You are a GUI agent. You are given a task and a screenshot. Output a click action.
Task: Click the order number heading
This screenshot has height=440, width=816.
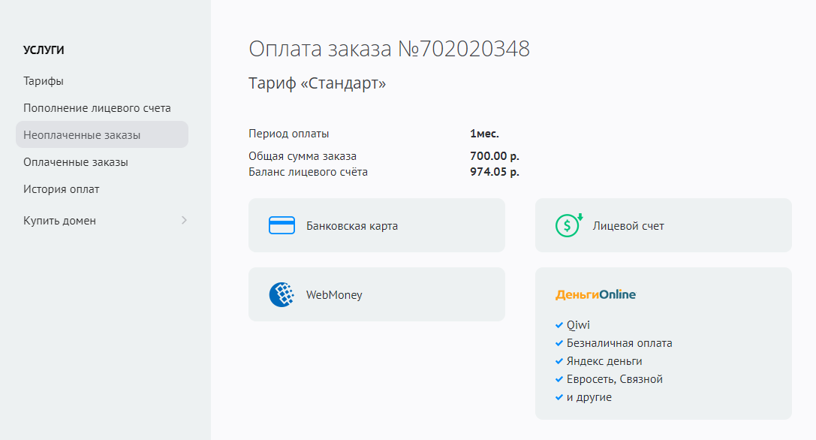(x=389, y=50)
